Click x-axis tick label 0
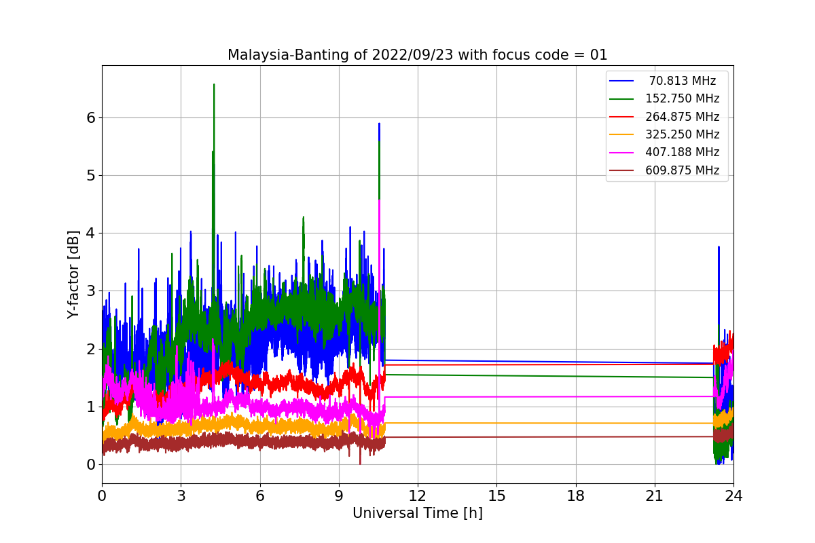 (102, 495)
